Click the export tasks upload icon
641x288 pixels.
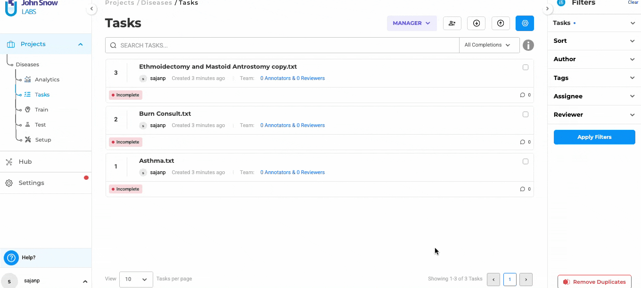coord(501,23)
